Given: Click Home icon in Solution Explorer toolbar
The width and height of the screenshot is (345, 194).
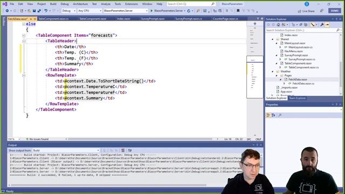Looking at the screenshot, I should click(x=278, y=25).
